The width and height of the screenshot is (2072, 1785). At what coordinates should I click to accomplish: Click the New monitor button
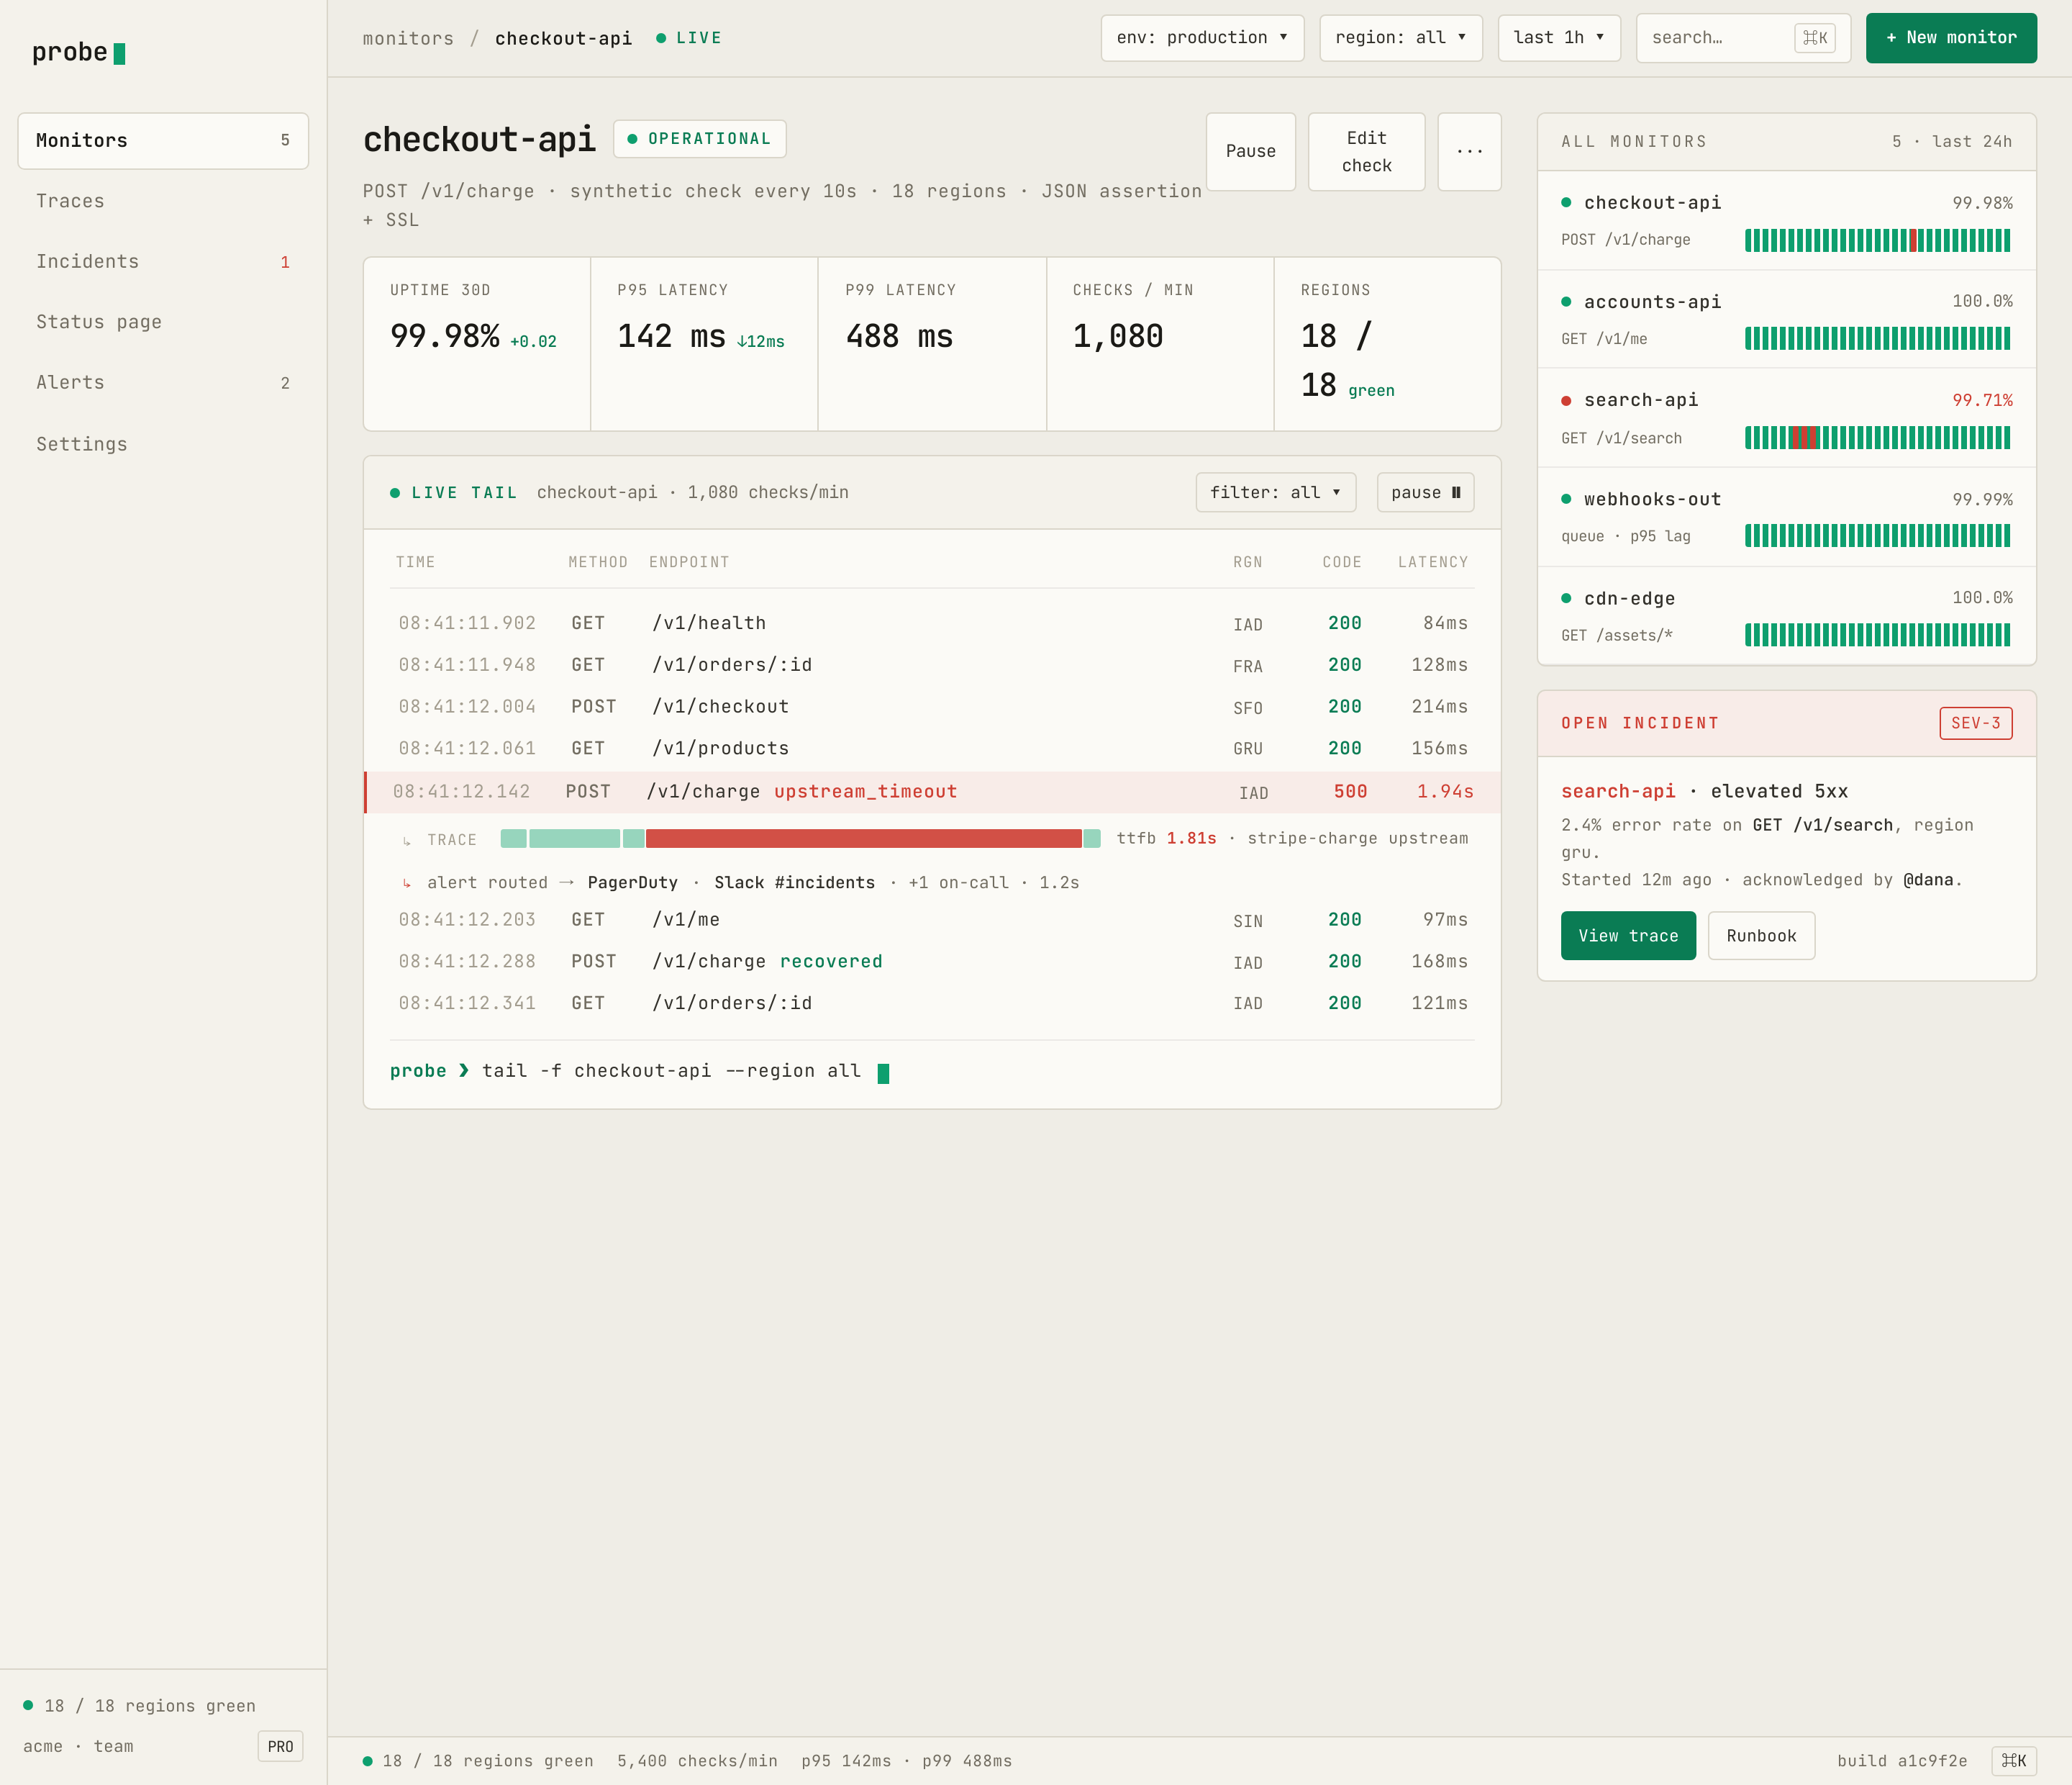(1950, 38)
